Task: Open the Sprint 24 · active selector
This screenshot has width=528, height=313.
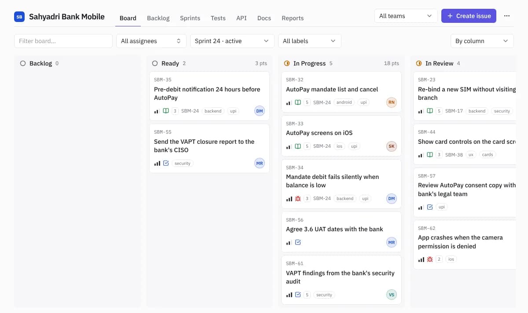Action: click(x=232, y=41)
